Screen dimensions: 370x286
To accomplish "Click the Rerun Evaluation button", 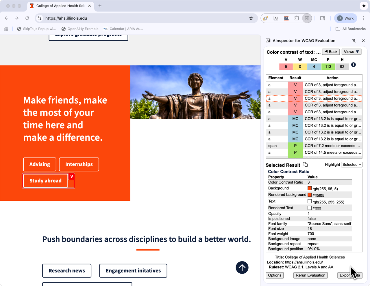I will (310, 275).
